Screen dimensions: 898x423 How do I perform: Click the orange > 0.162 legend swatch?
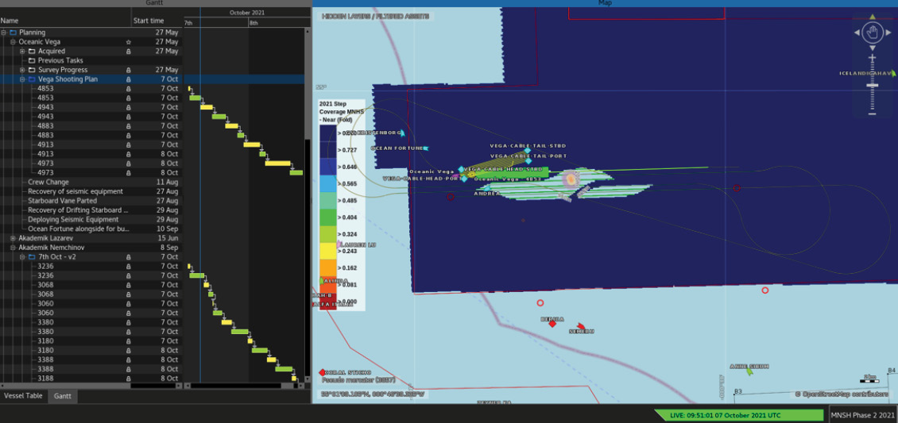tap(328, 267)
